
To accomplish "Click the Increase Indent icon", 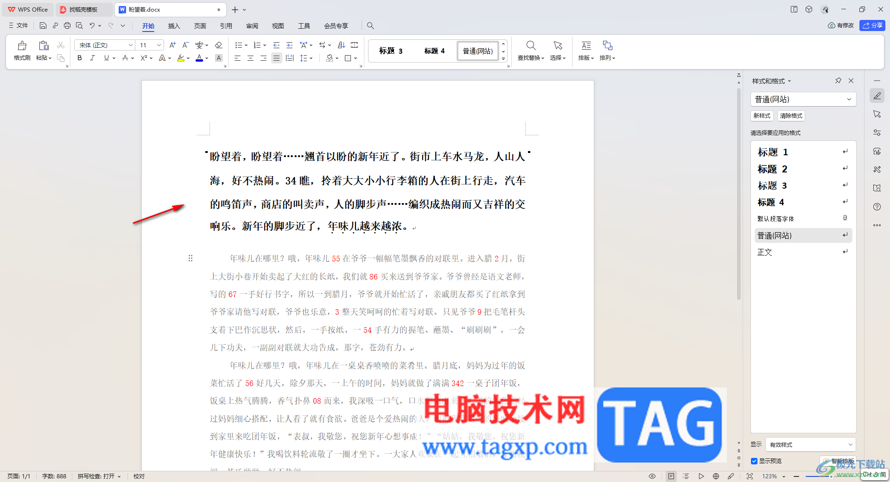I will point(289,45).
